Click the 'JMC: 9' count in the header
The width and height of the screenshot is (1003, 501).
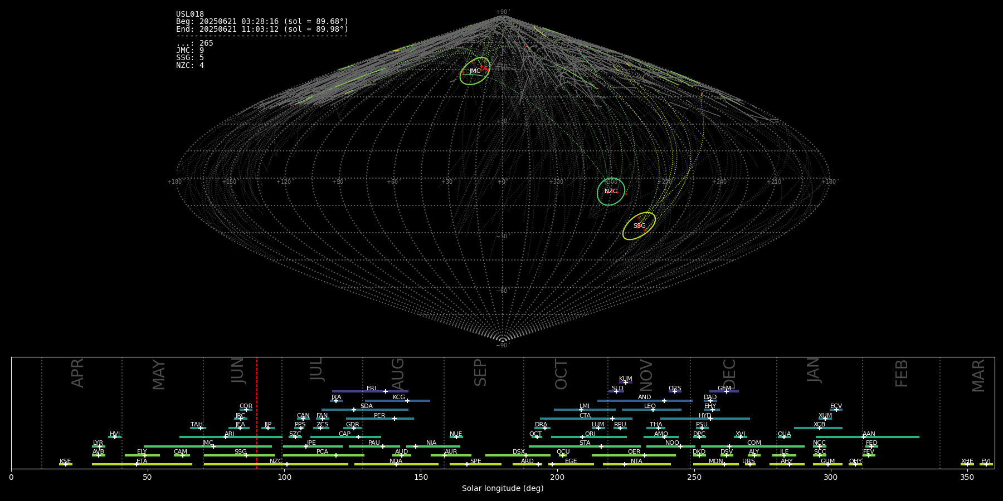(190, 50)
